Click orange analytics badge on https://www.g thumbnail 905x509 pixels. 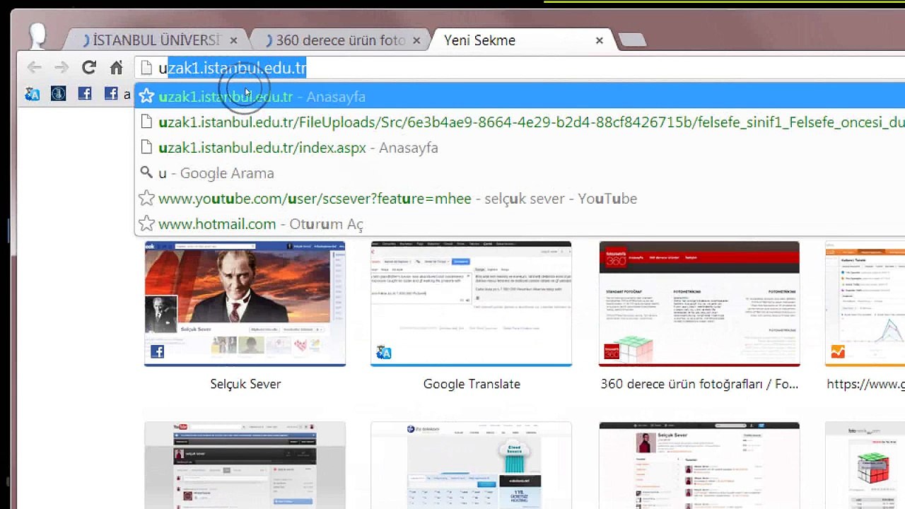click(838, 352)
